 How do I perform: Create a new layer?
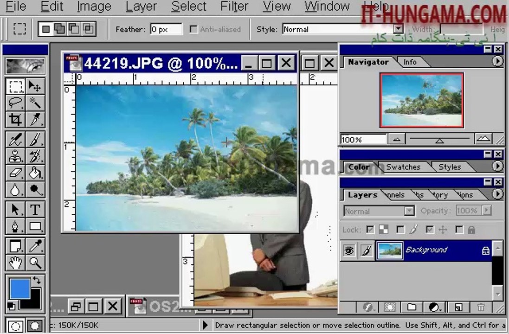(x=458, y=307)
